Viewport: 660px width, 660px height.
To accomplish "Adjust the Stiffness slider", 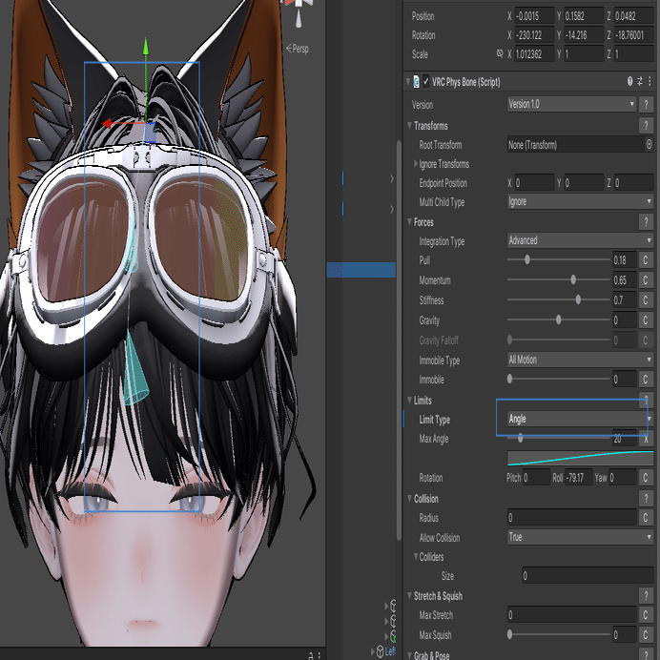I will (x=558, y=299).
